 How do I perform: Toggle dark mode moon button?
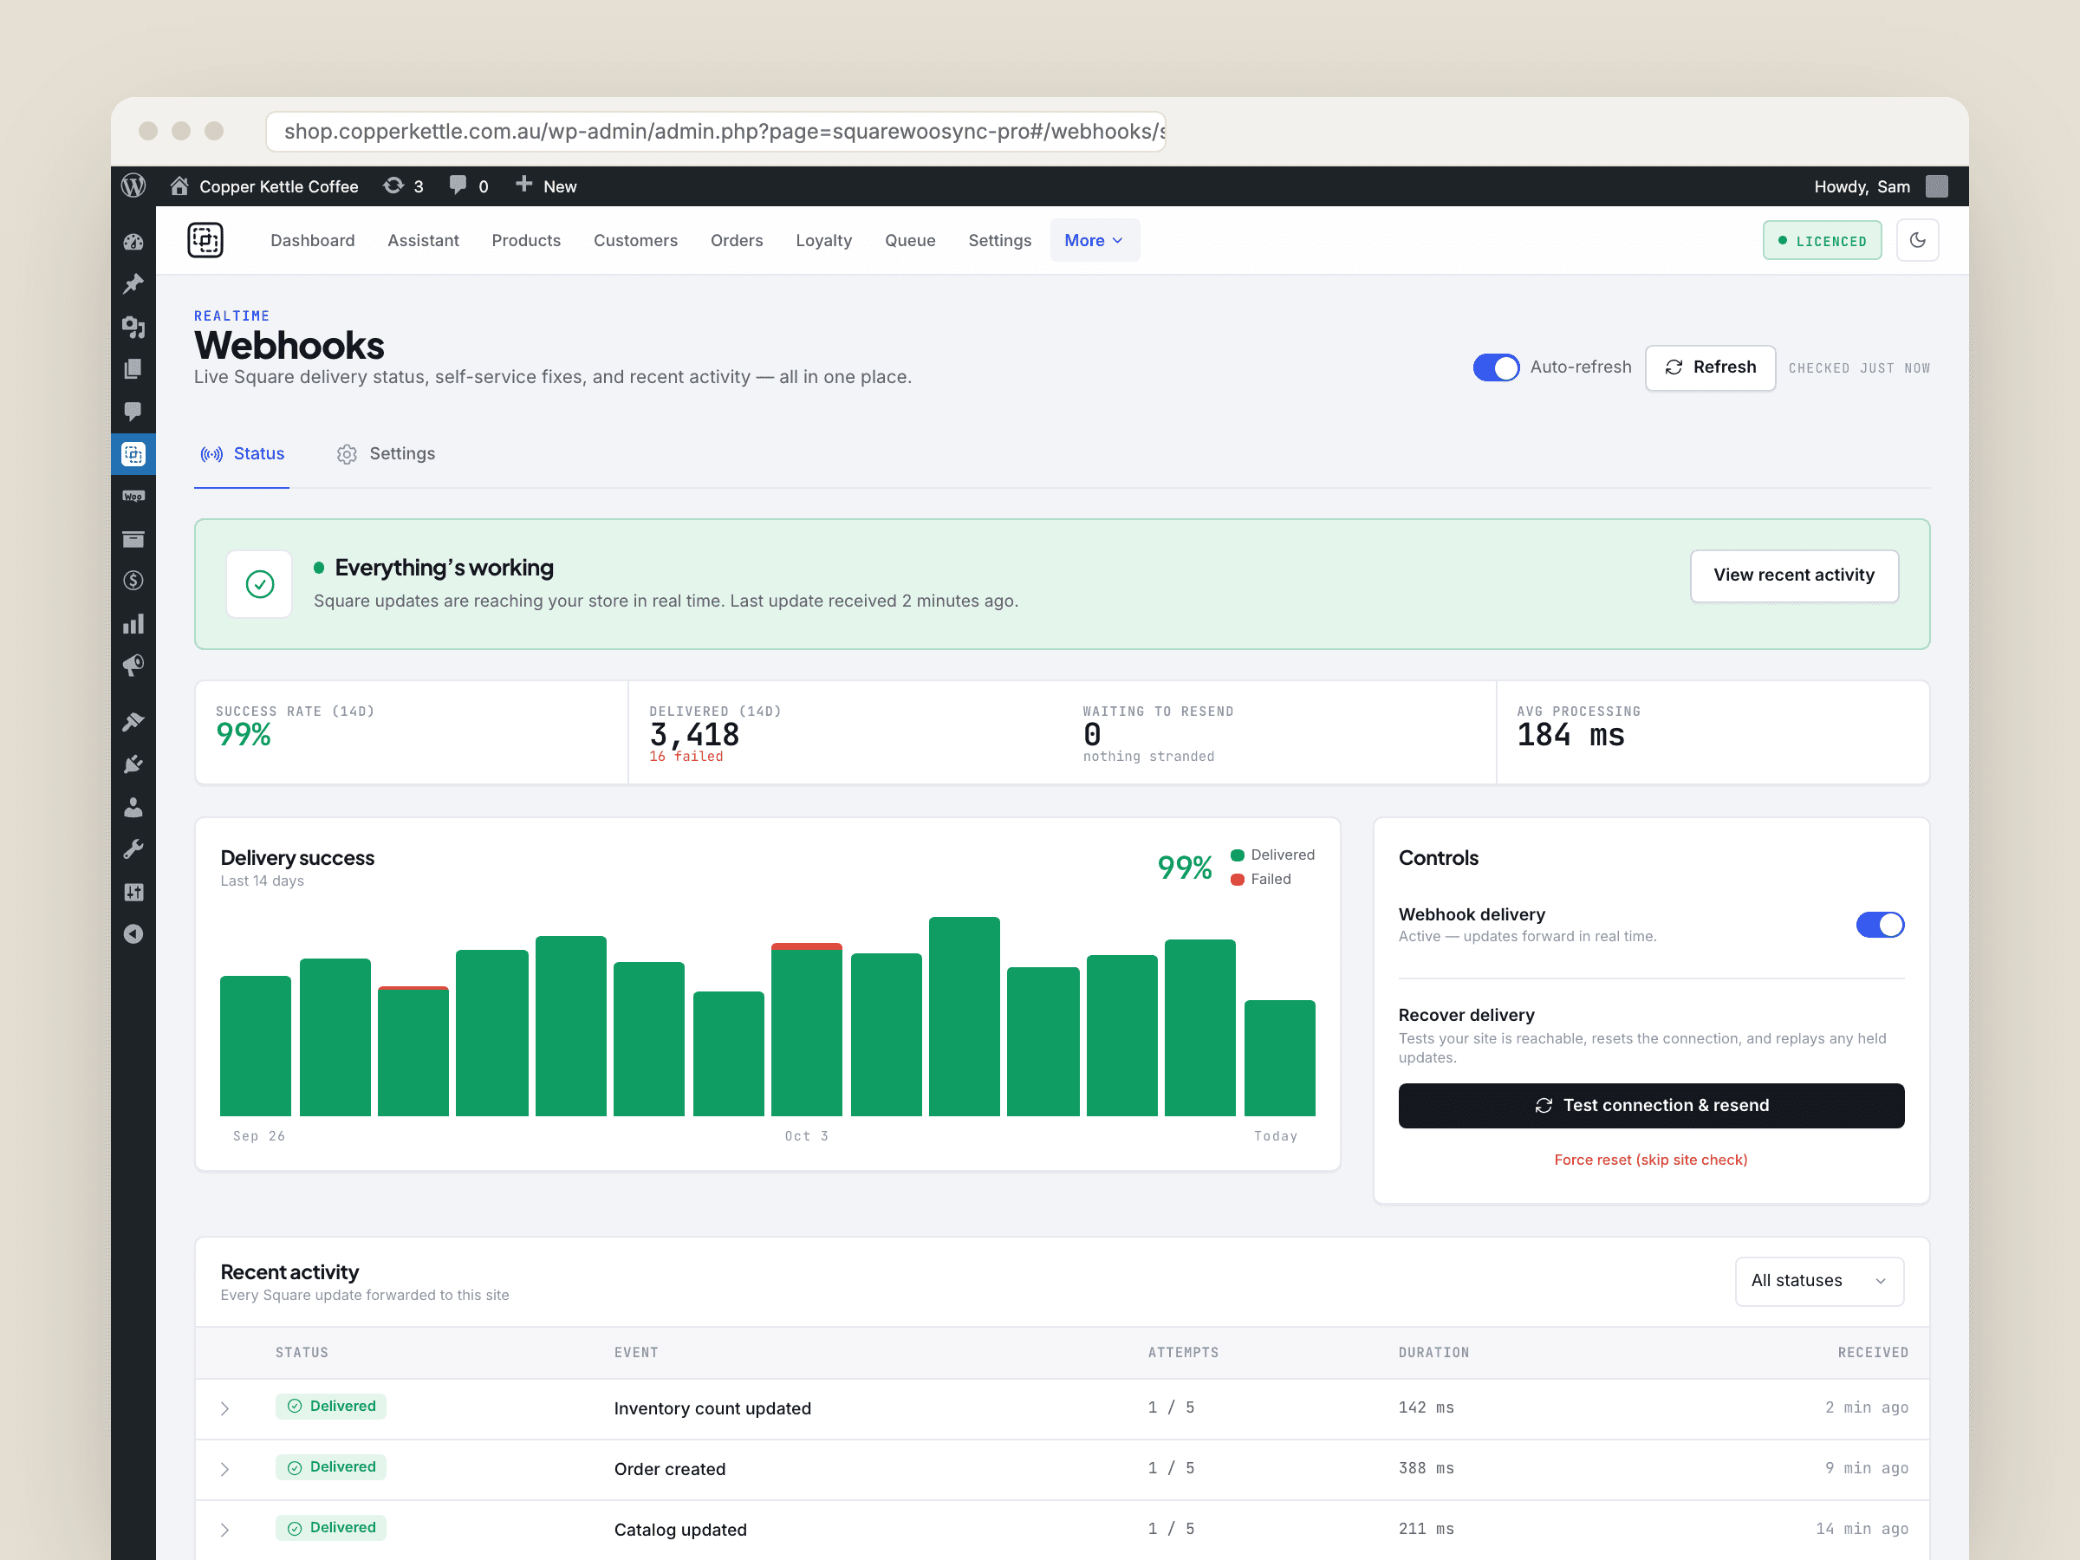(1916, 240)
